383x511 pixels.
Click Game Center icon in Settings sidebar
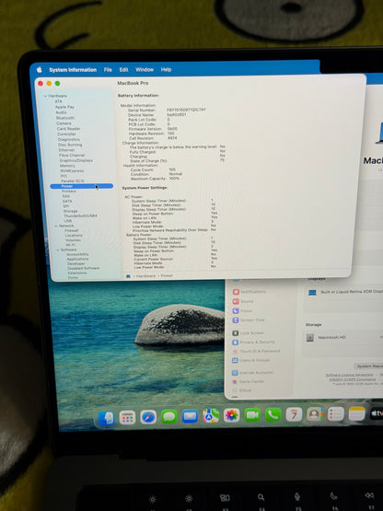(235, 381)
